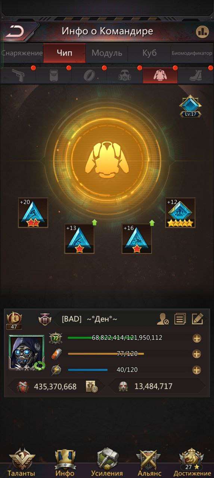Select the +12 five-star chip

tap(180, 212)
